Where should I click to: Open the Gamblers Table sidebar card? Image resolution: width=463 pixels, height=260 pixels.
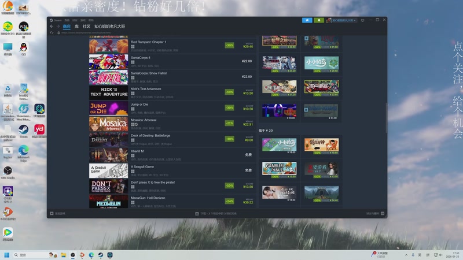(280, 169)
